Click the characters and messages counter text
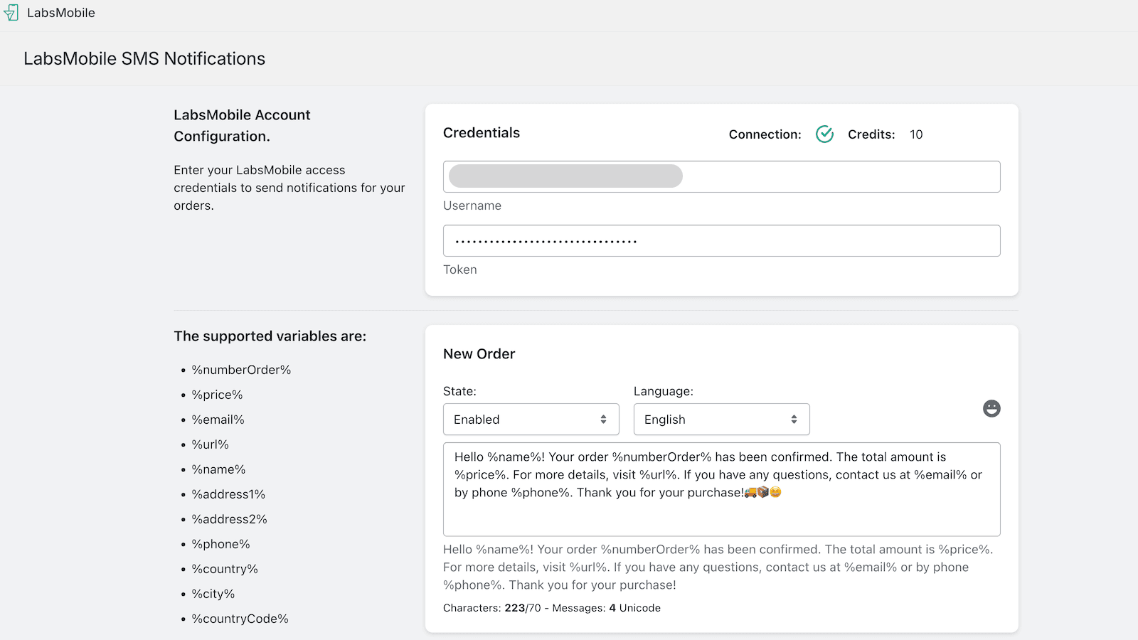 point(551,608)
